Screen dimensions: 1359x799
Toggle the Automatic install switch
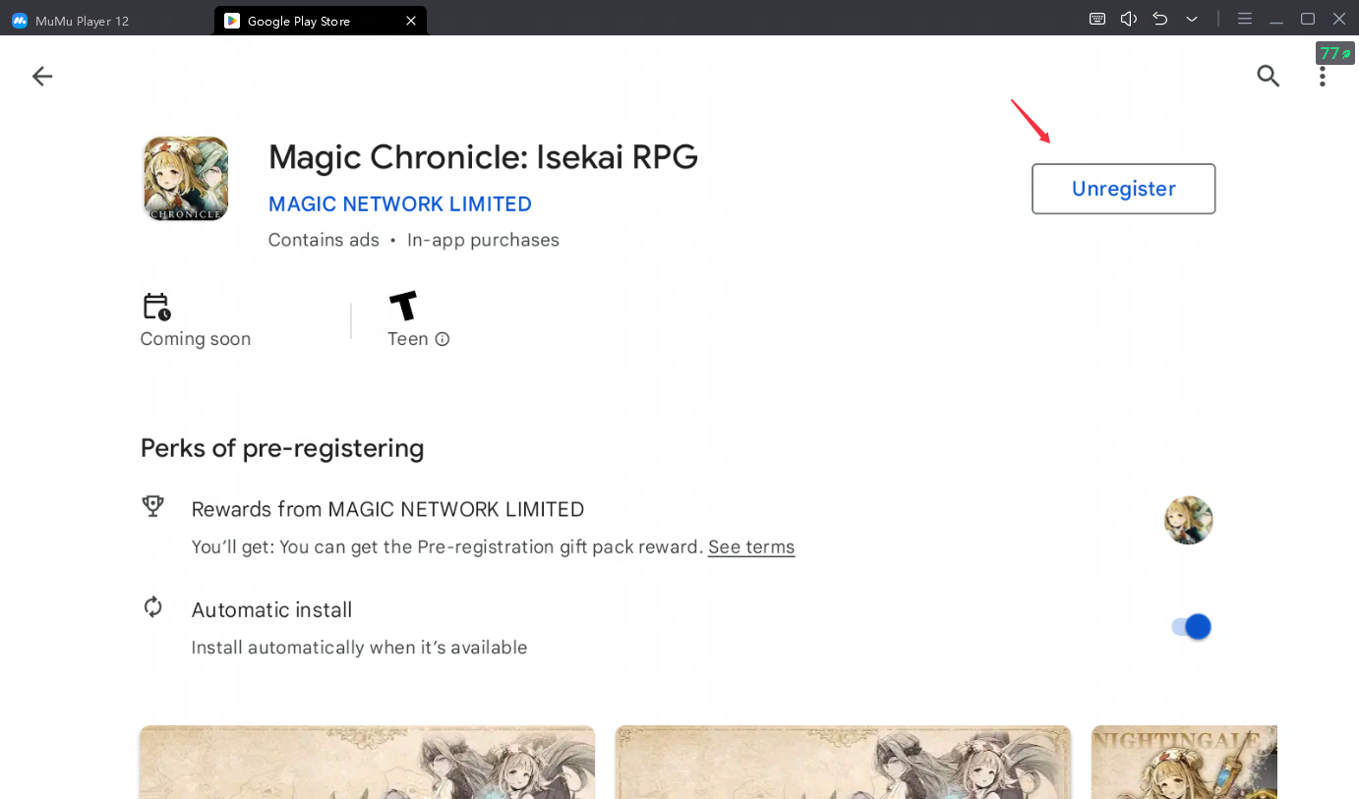pyautogui.click(x=1190, y=627)
